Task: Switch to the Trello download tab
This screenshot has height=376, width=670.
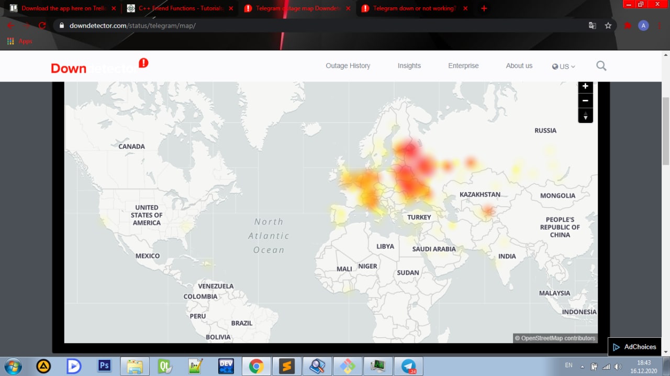Action: click(x=63, y=8)
